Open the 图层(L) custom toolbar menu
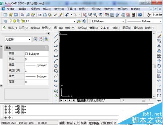 pos(127,28)
